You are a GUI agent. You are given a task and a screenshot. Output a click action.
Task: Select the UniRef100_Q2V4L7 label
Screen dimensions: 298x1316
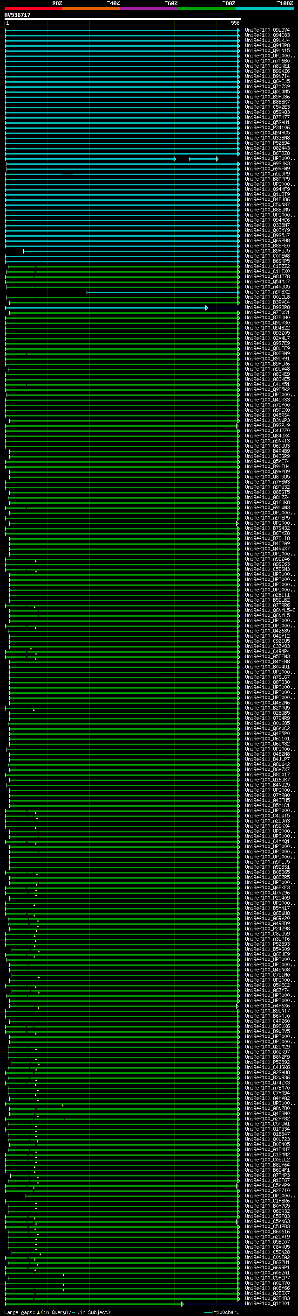[267, 338]
